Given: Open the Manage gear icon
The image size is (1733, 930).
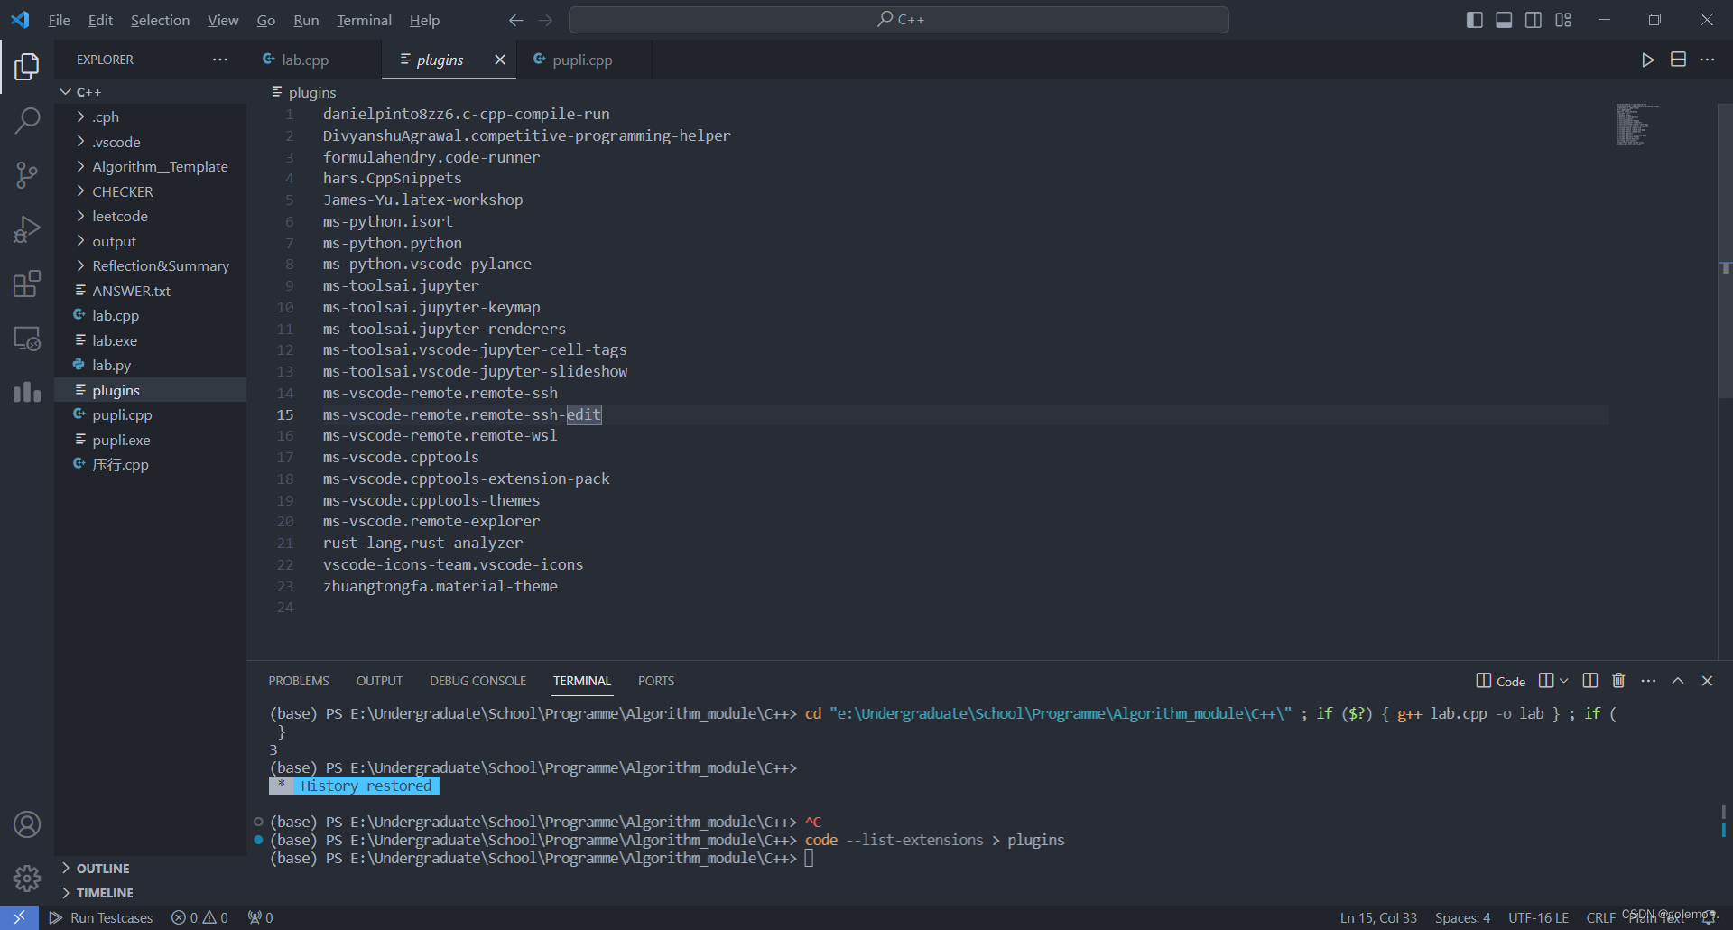Looking at the screenshot, I should click(x=27, y=878).
